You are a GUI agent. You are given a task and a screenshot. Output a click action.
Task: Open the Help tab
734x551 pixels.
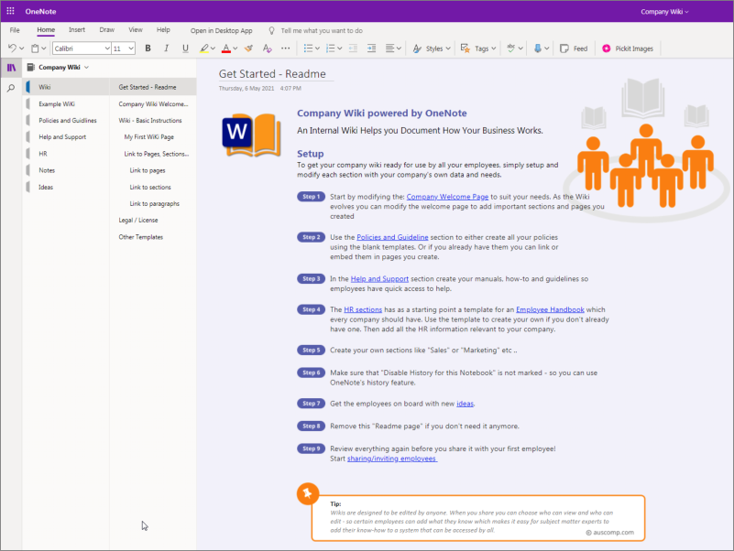[163, 29]
